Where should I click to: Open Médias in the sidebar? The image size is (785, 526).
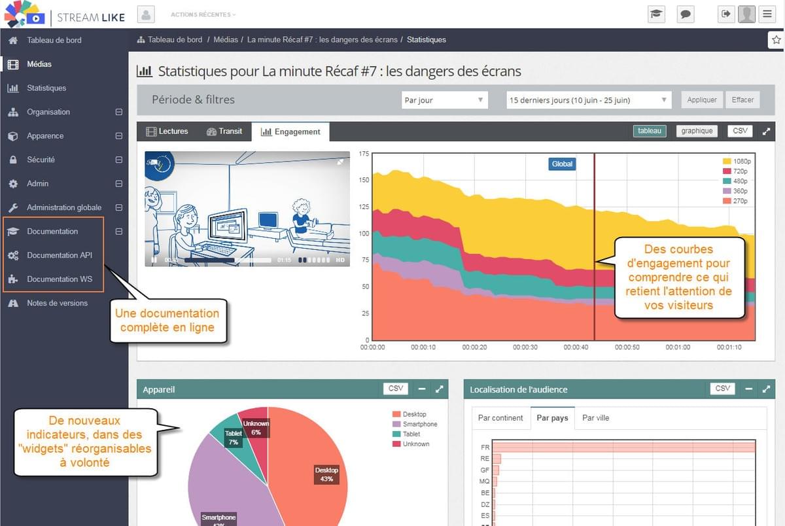tap(39, 64)
